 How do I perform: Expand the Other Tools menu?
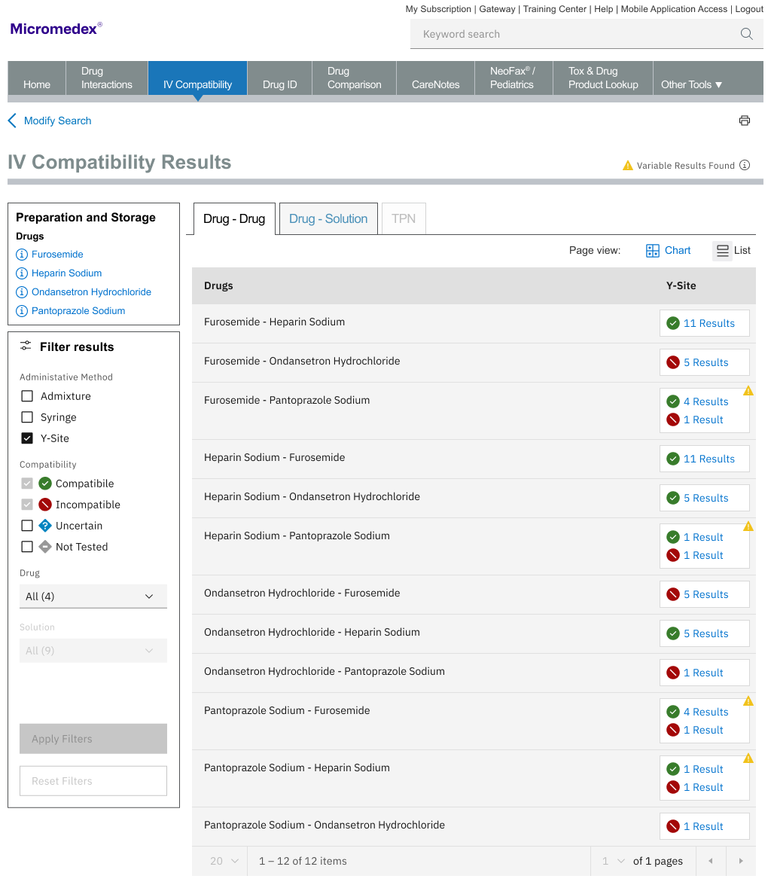(691, 84)
